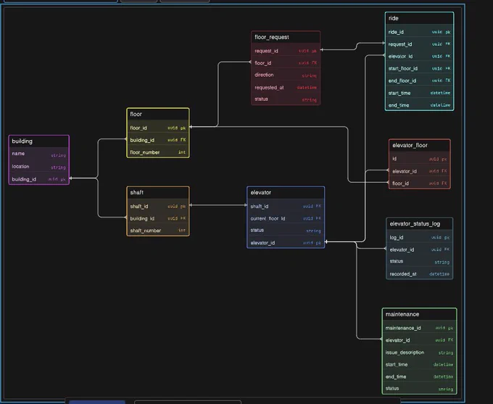This screenshot has height=404, width=493.
Task: Select the recorded_at field
Action: point(420,273)
